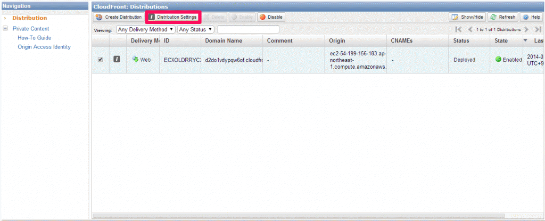Go to the first page of distributions
This screenshot has height=221, width=545.
pyautogui.click(x=458, y=30)
